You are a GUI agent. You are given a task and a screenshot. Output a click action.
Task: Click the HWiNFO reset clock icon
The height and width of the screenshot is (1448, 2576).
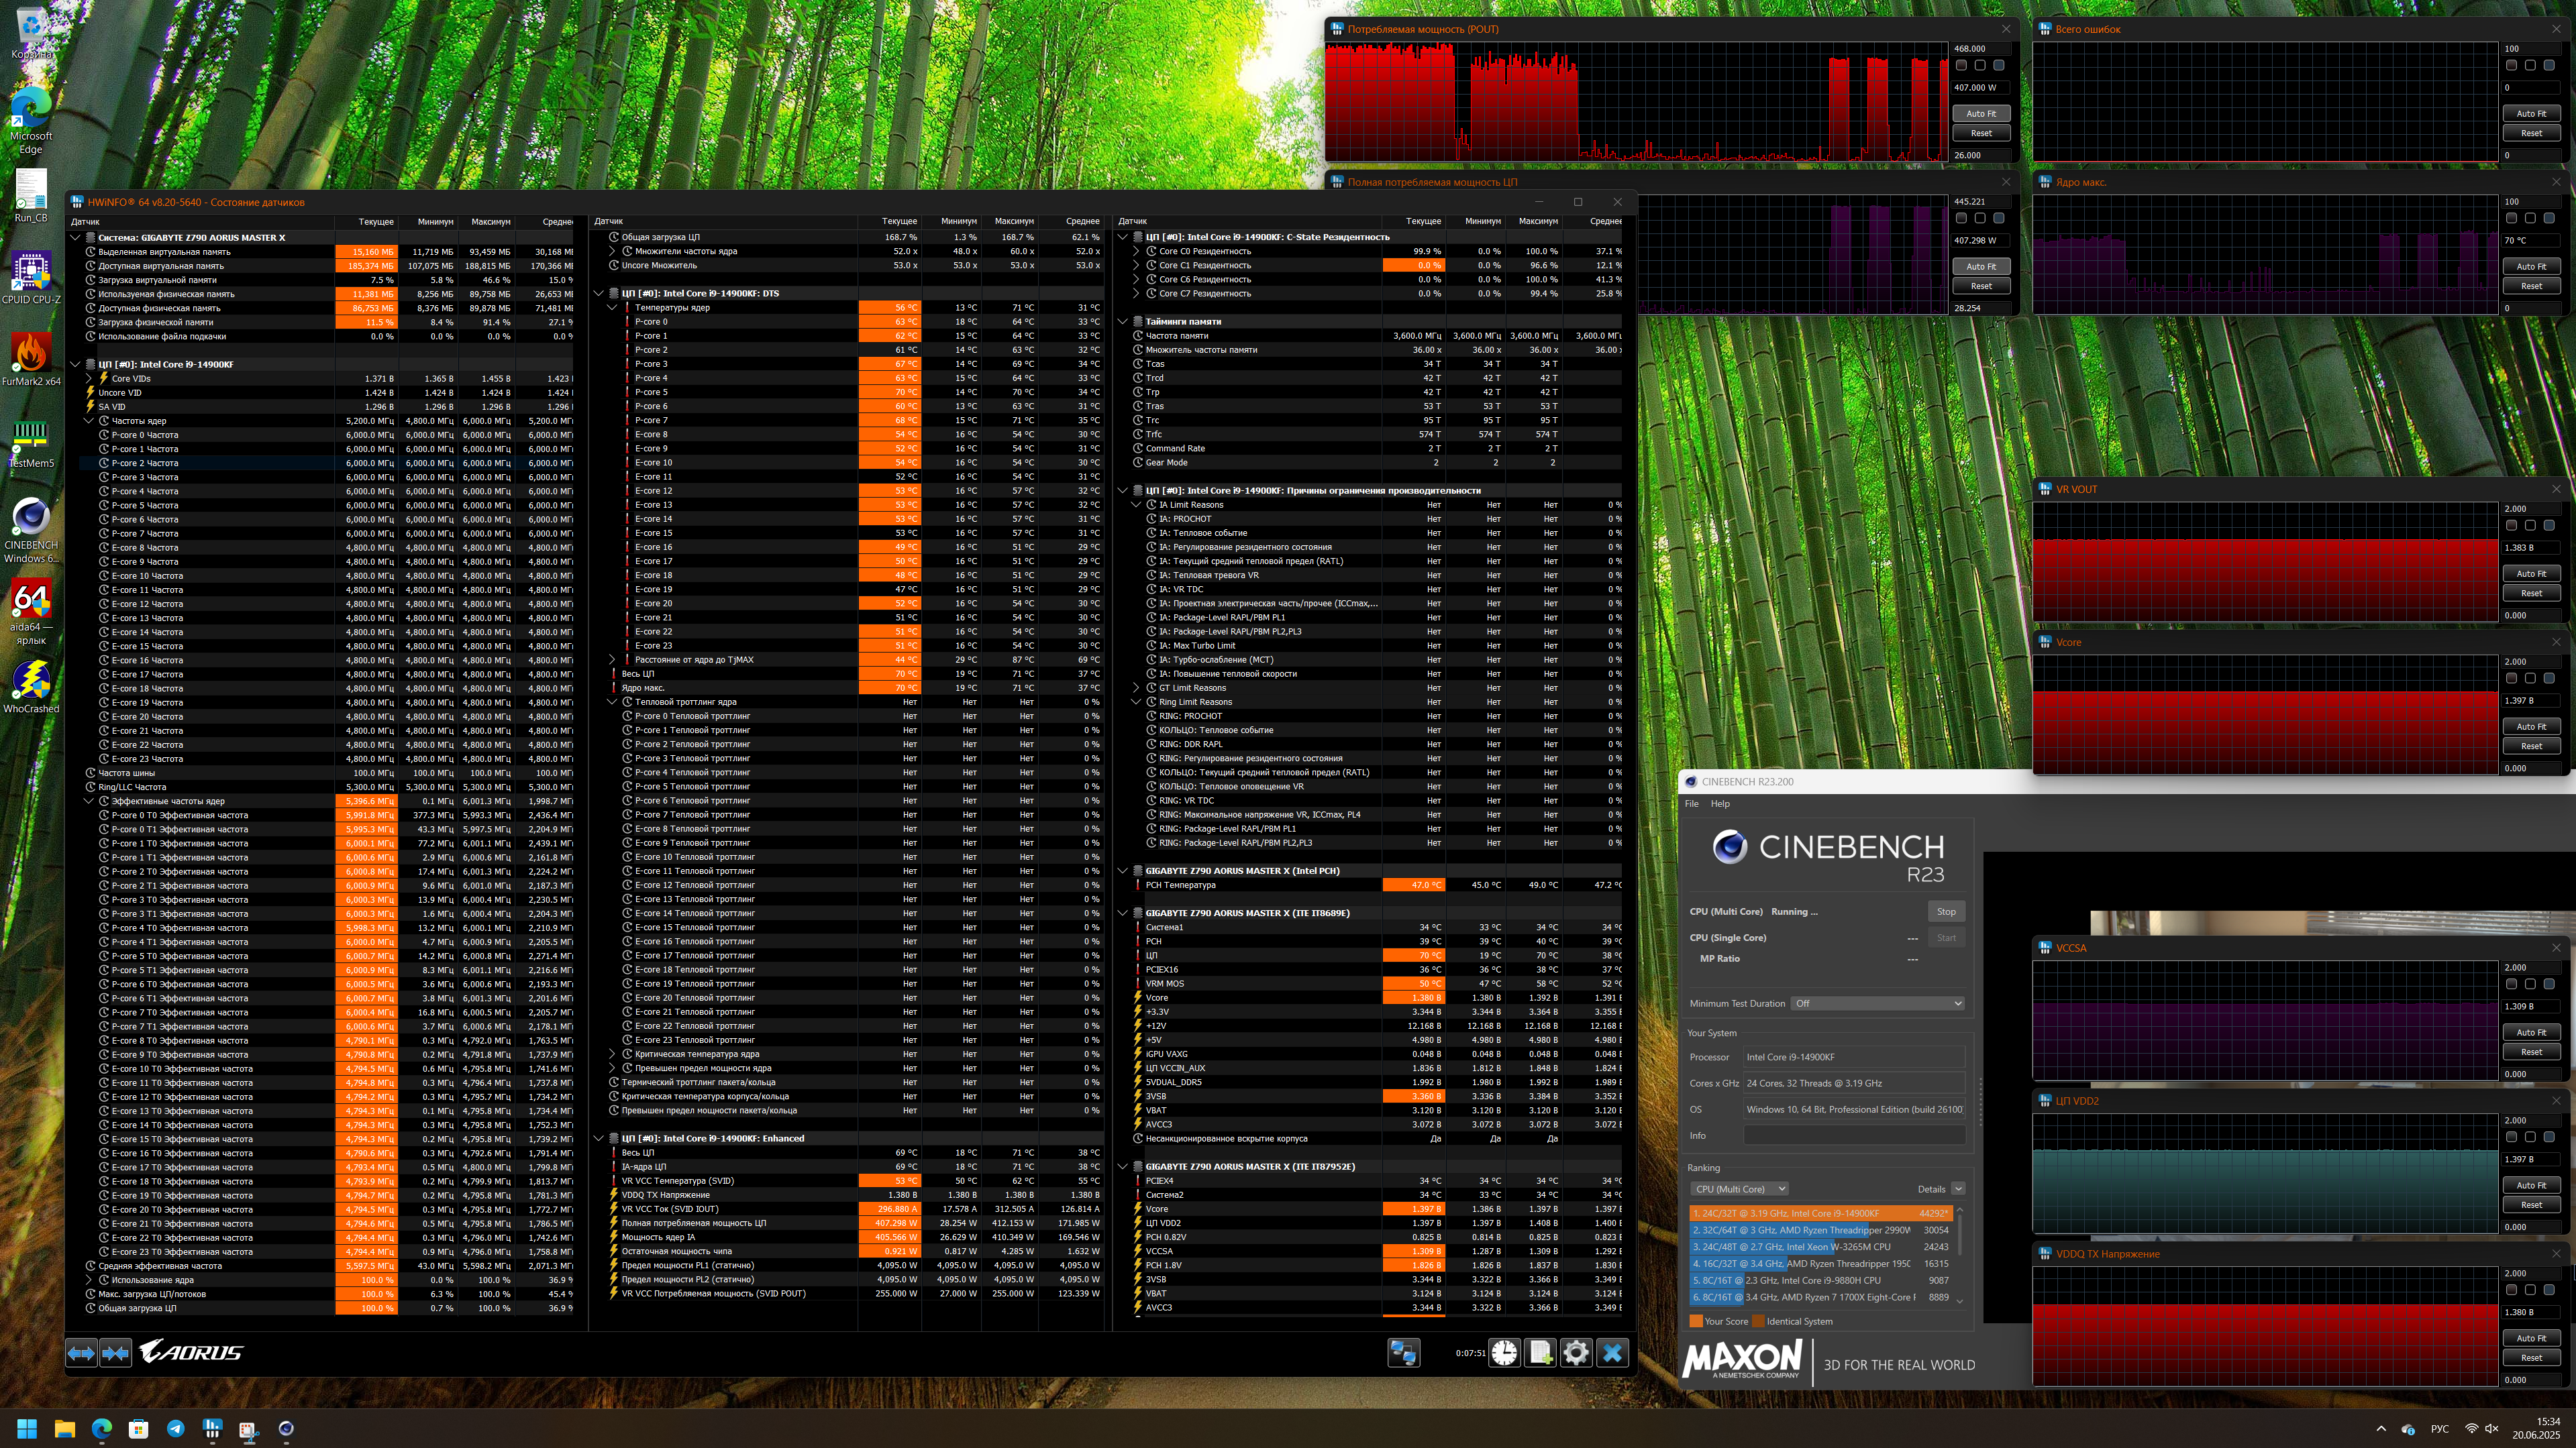click(1504, 1352)
